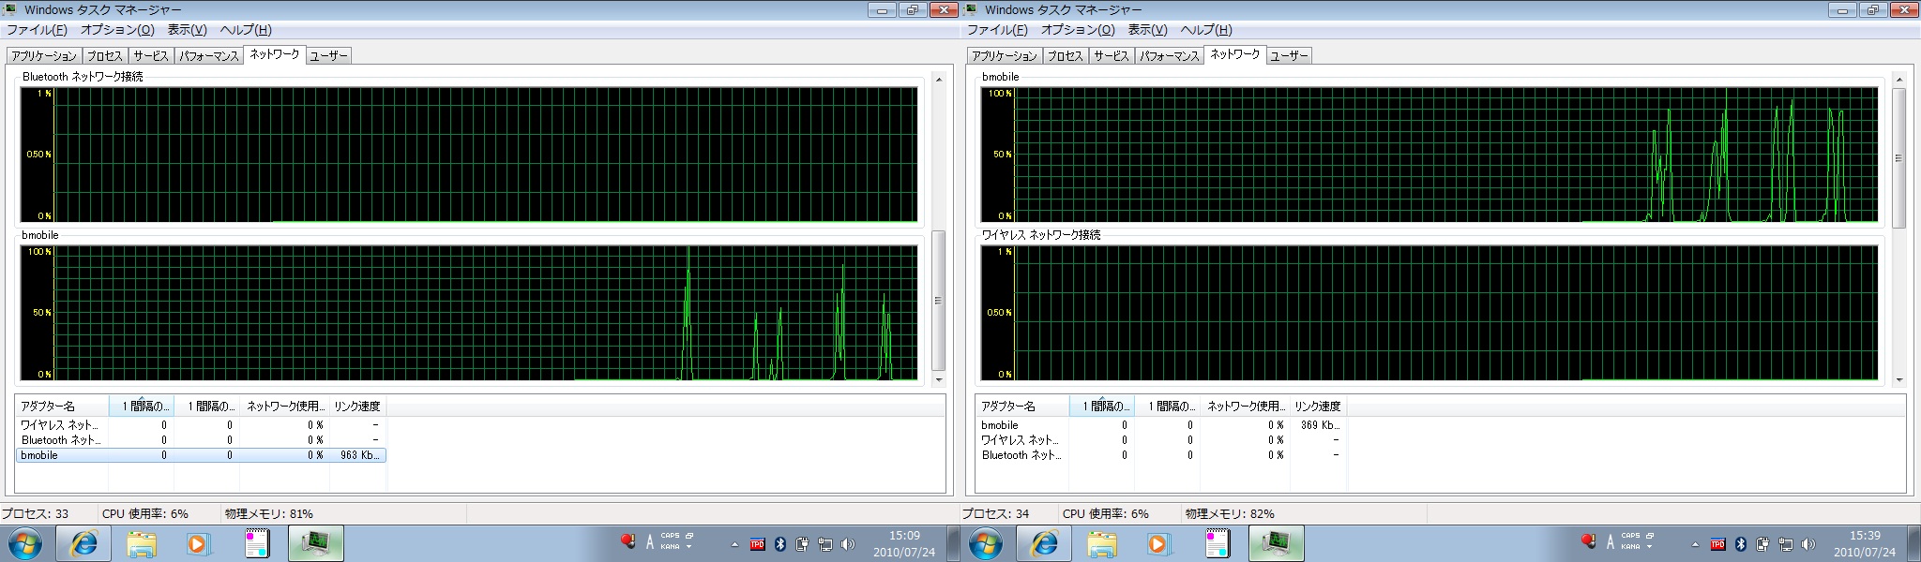
Task: Click the 963 Kb link speed value
Action: (x=359, y=455)
